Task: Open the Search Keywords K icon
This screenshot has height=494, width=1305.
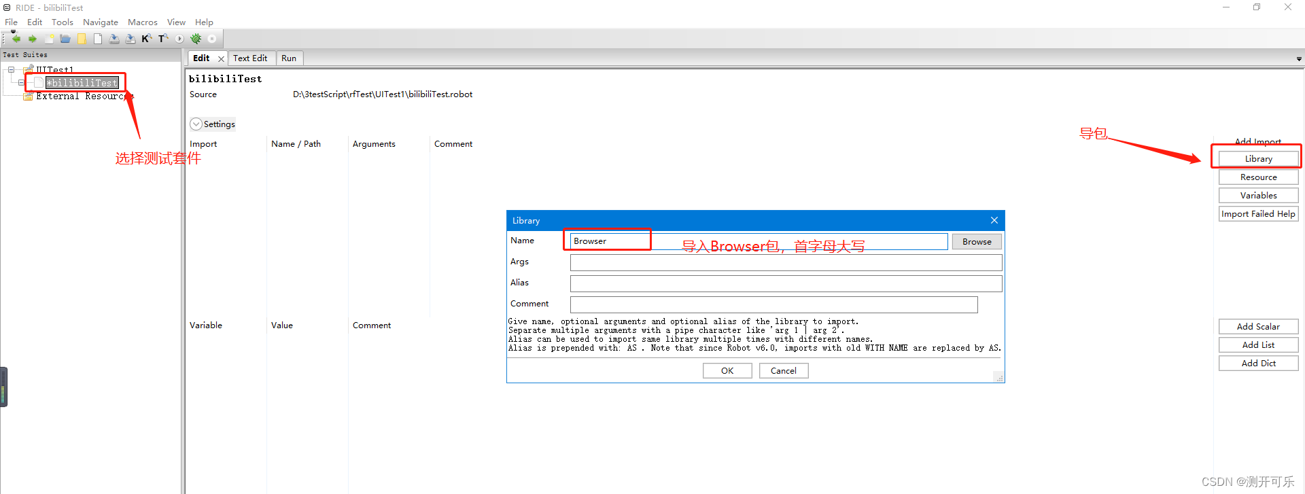Action: coord(147,39)
